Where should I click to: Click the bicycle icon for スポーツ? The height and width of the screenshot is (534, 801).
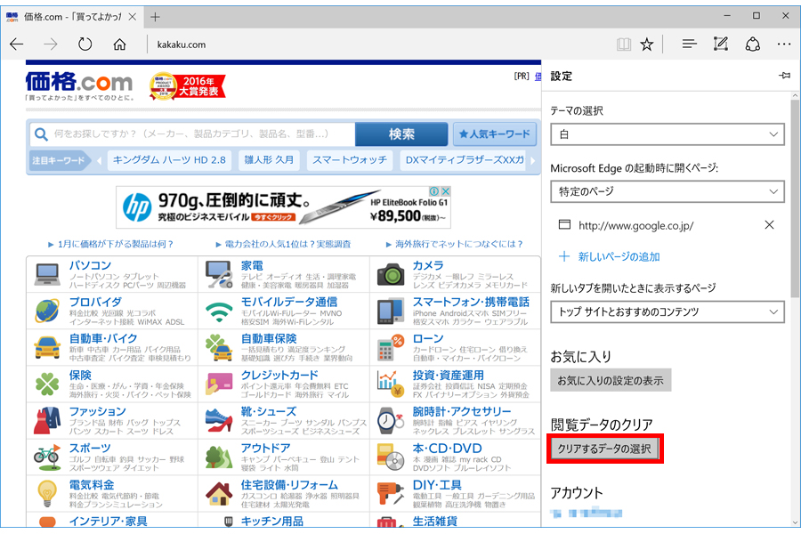47,457
